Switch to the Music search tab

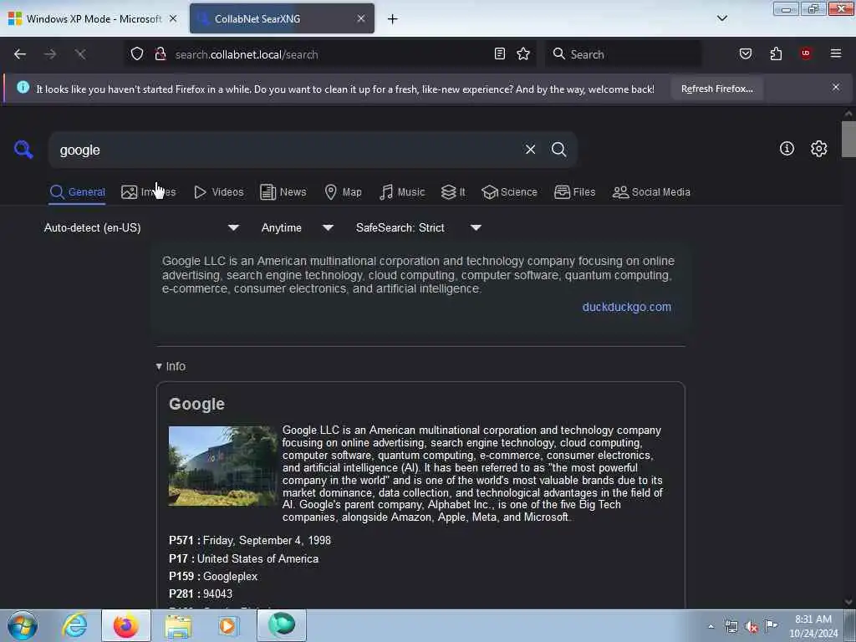[x=402, y=192]
